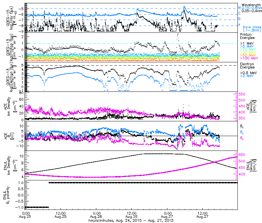Click the "0.05-0.4nm" wavelength legend label
262x223 pixels.
pyautogui.click(x=252, y=11)
